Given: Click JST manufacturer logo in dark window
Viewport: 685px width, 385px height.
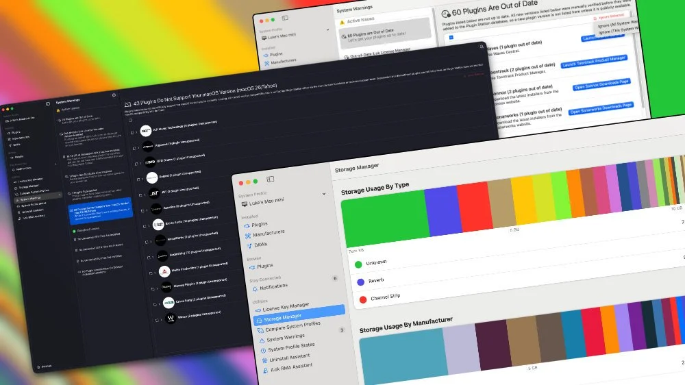Looking at the screenshot, I should (153, 192).
